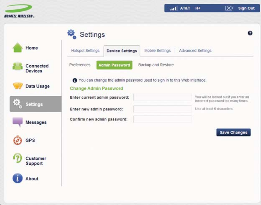The width and height of the screenshot is (261, 205).
Task: Focus the current admin password field
Action: pos(162,97)
